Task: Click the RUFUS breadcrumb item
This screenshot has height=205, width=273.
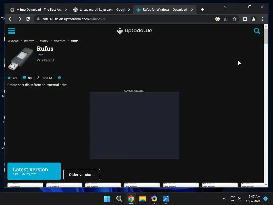Action: coord(75,41)
